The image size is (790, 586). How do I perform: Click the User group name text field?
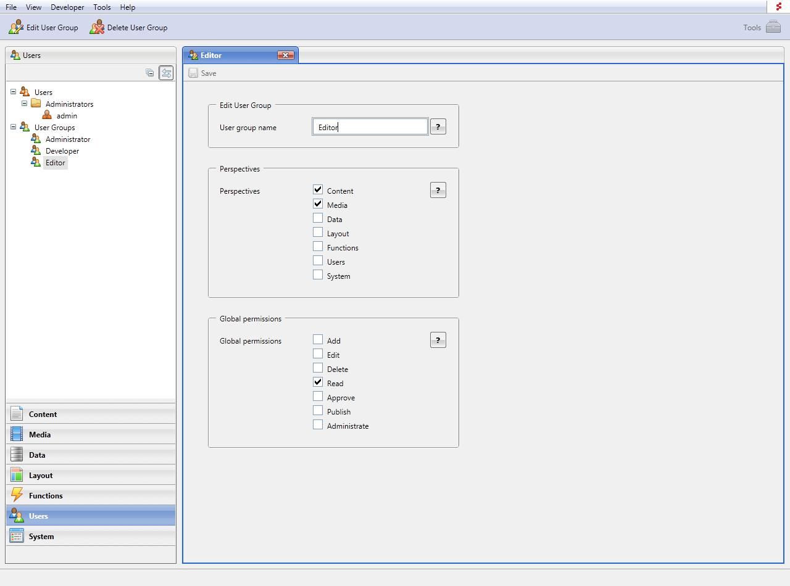tap(370, 127)
